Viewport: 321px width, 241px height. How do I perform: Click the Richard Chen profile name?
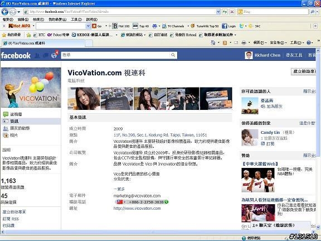[267, 55]
